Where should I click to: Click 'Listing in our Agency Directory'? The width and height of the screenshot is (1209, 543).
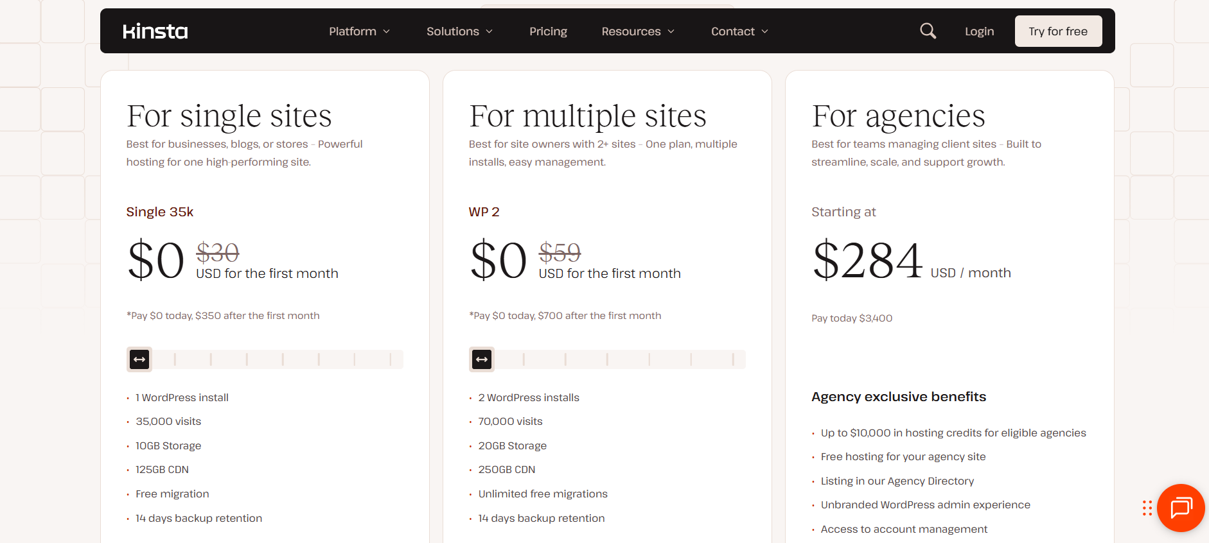pos(897,481)
